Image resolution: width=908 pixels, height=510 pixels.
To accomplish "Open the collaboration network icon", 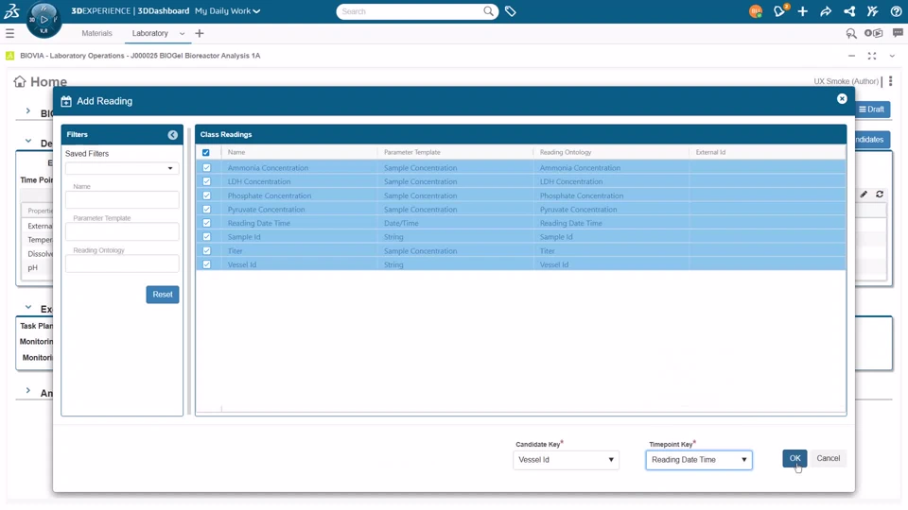I will click(849, 11).
